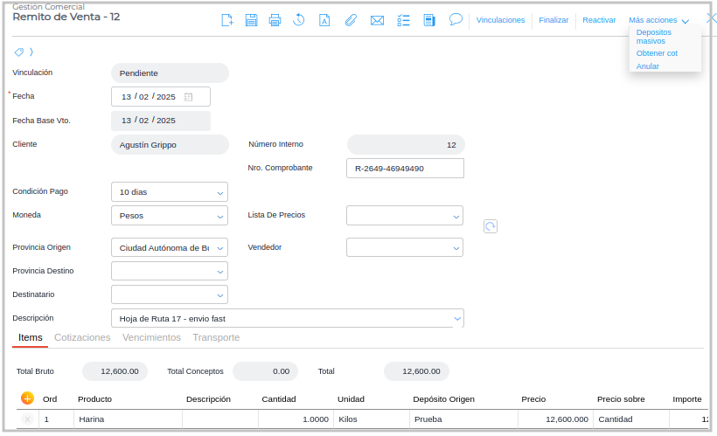Click the refresh icon beside Lista De Precios
This screenshot has height=436, width=717.
point(491,226)
